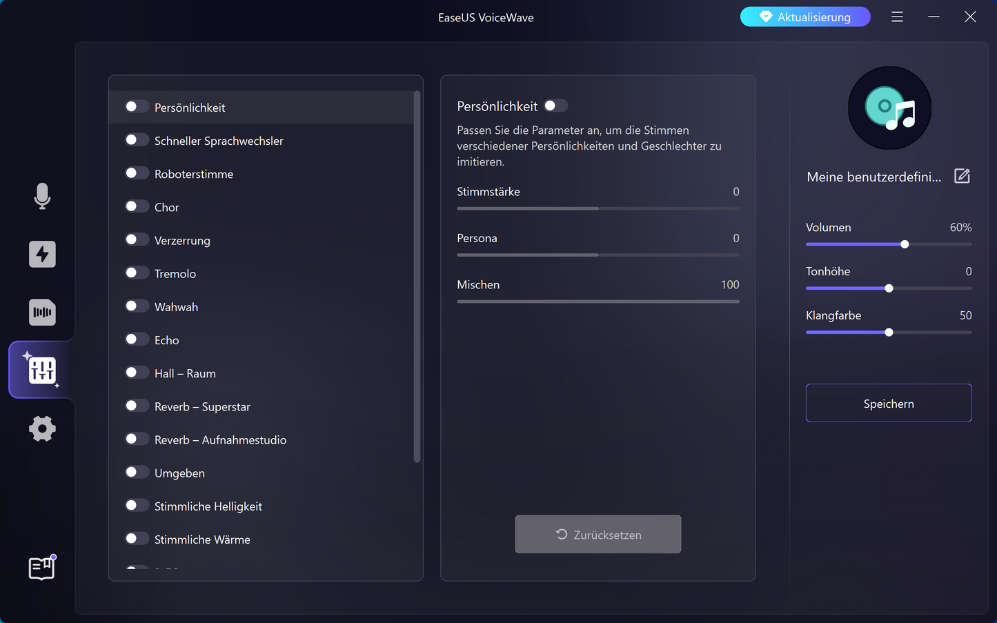
Task: Select the Wahwah label in effects list
Action: pos(176,307)
